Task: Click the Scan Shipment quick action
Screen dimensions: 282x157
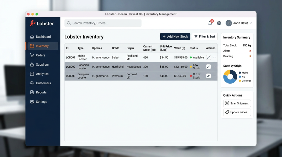Action: pyautogui.click(x=237, y=103)
